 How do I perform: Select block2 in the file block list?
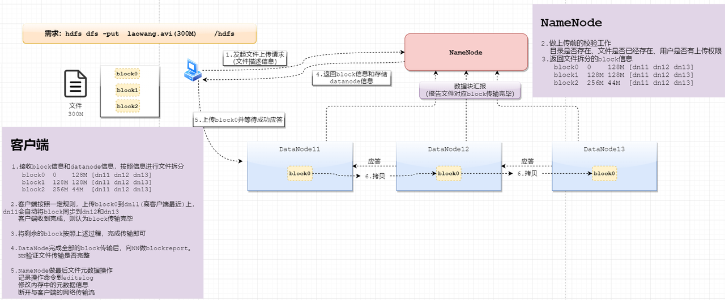127,106
